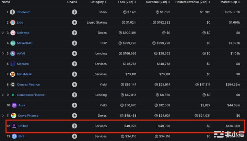This screenshot has width=247, height=141.
Task: Click the Curve Finance rainbow logo
Action: point(13,116)
